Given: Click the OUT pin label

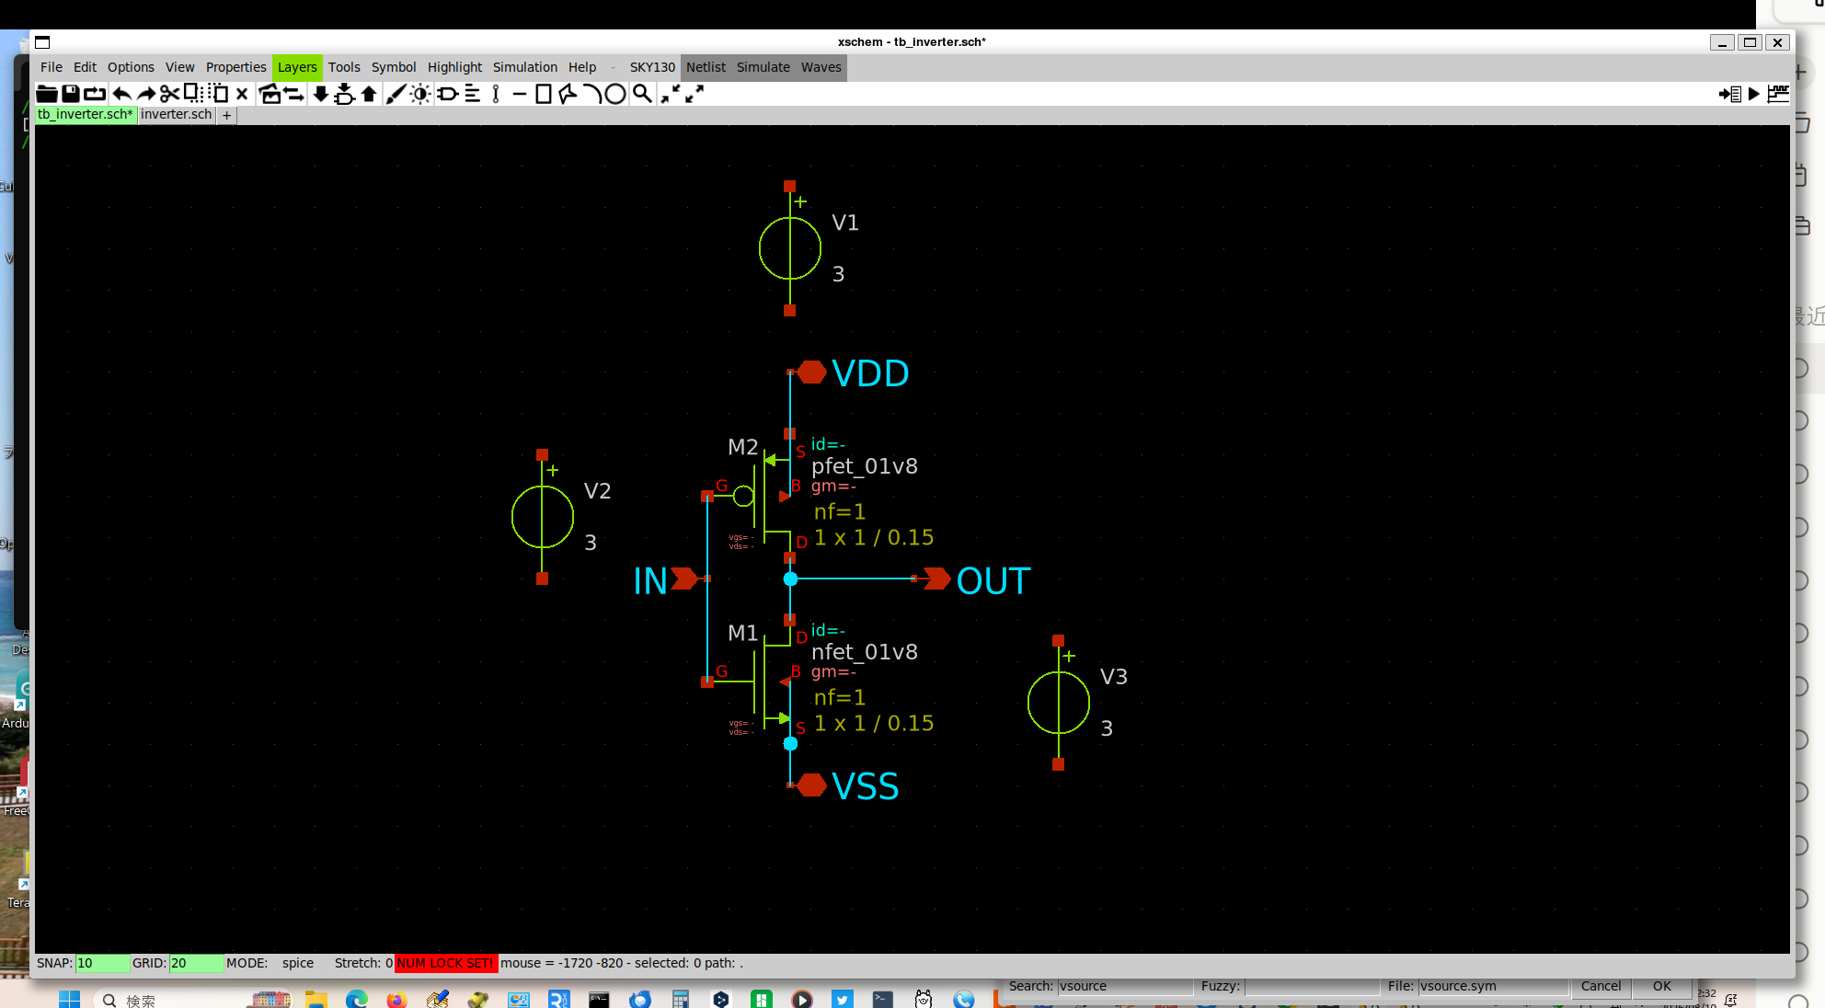Looking at the screenshot, I should tap(993, 580).
